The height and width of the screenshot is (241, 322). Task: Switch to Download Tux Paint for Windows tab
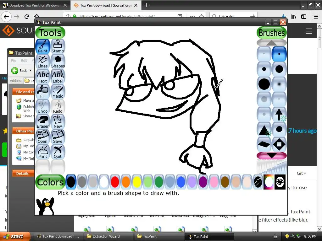point(34,5)
